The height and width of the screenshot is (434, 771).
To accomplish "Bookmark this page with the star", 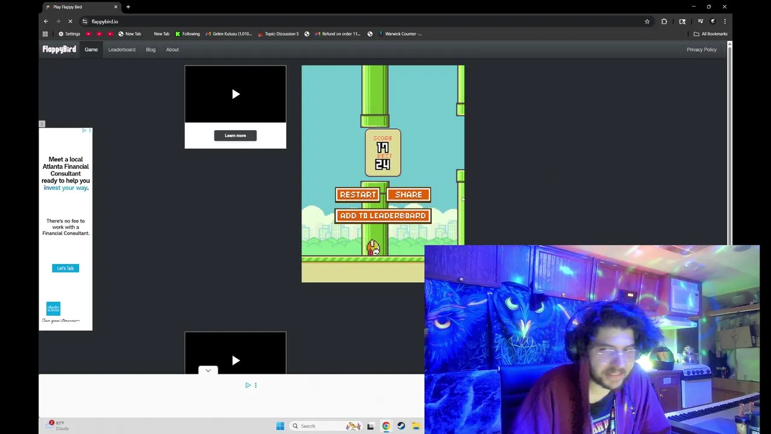I will 647,22.
